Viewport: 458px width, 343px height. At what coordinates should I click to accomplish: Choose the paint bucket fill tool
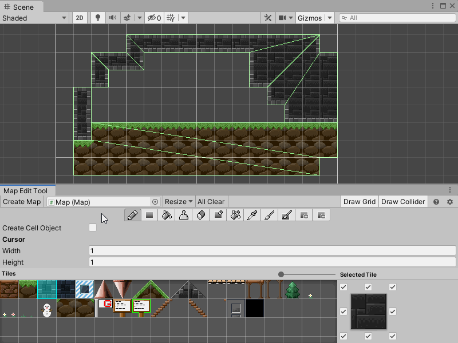point(166,215)
